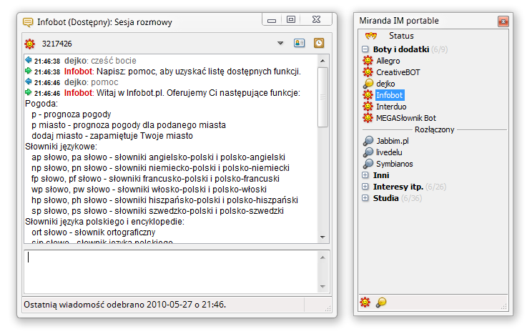Click the Jabbim.pl offline bulb icon
The width and height of the screenshot is (532, 334).
click(x=368, y=140)
